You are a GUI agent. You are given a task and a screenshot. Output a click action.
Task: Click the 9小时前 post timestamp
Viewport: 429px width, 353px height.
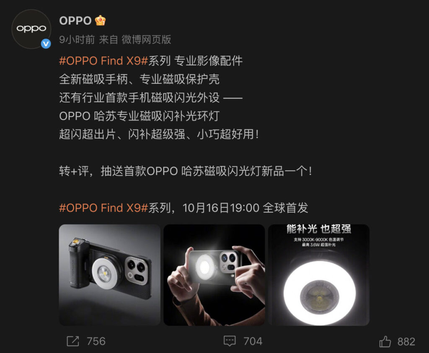77,40
